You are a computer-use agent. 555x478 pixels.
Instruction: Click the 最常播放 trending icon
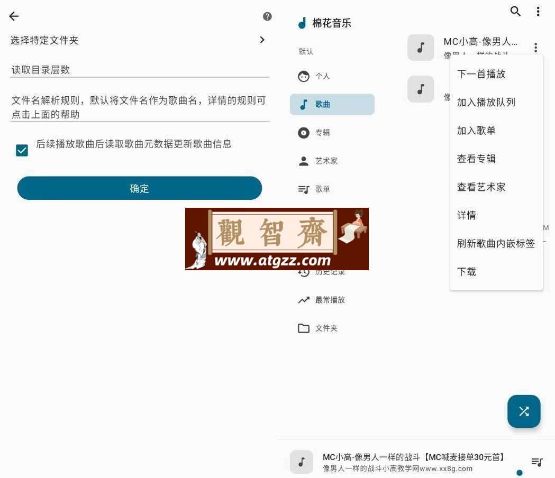pos(304,300)
